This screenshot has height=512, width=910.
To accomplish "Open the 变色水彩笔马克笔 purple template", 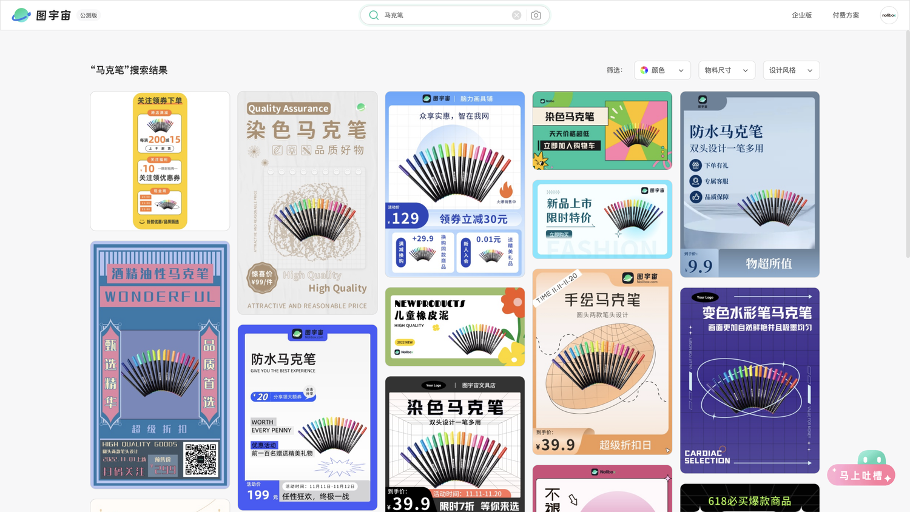I will (x=750, y=380).
